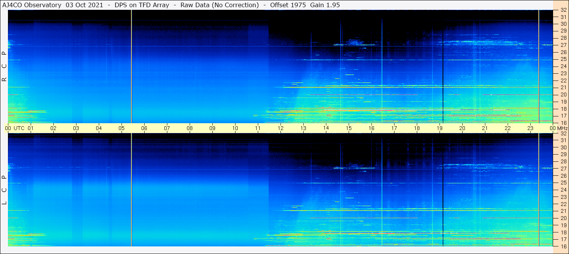Click the "29" MHz tick of LCP panel

[563, 155]
